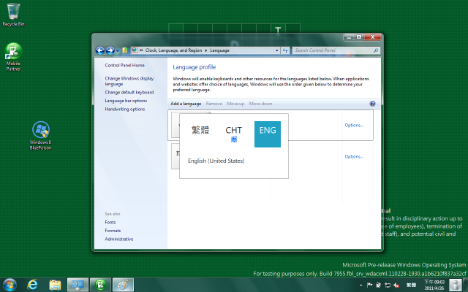Open the clock showing 09:03

(x=434, y=285)
